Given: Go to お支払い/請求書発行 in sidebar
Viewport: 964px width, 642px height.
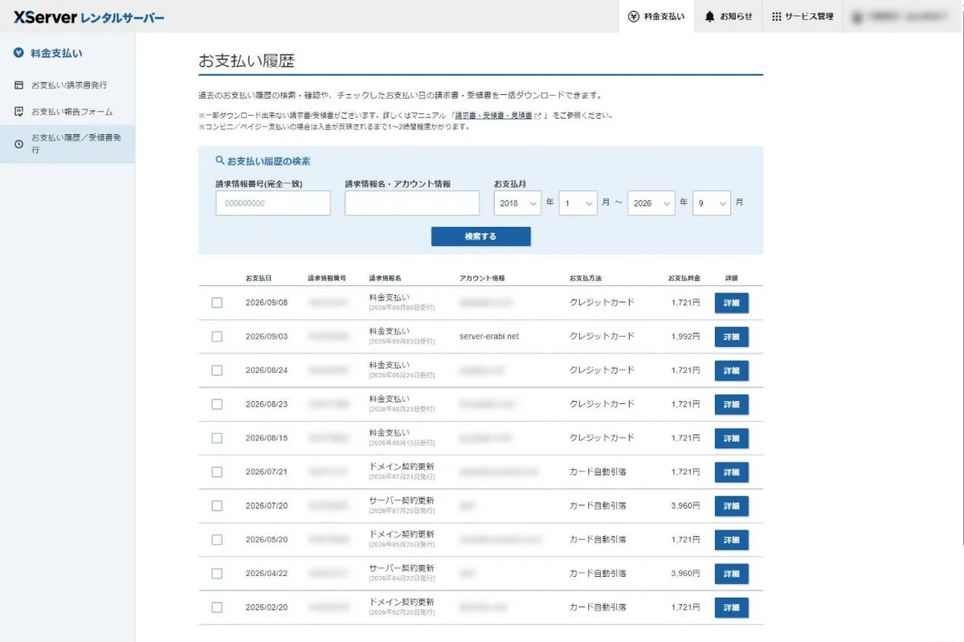Looking at the screenshot, I should coord(67,84).
